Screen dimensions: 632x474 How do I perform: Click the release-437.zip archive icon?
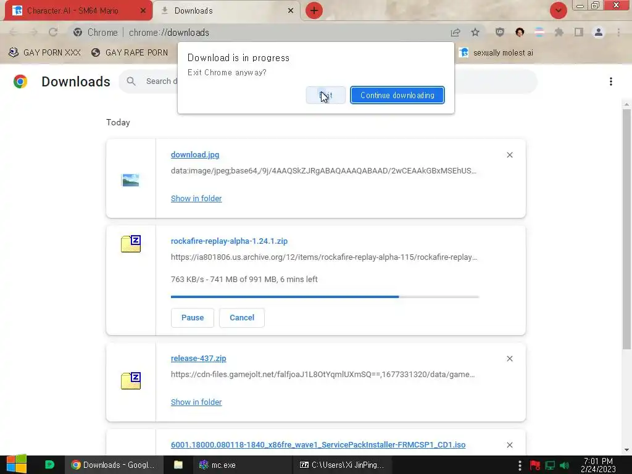(131, 380)
